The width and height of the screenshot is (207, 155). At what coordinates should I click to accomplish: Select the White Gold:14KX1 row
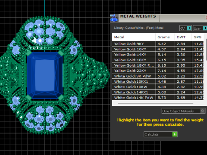point(158,92)
